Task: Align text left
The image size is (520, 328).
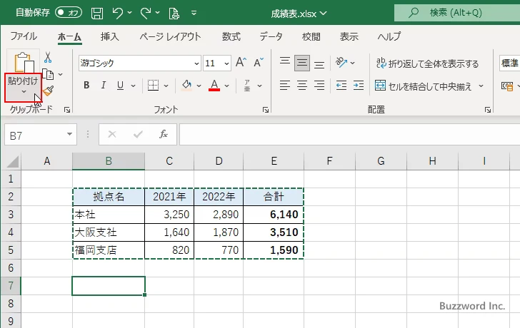Action: [285, 86]
